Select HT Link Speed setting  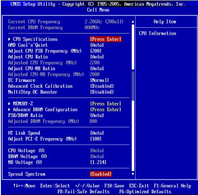[24, 133]
